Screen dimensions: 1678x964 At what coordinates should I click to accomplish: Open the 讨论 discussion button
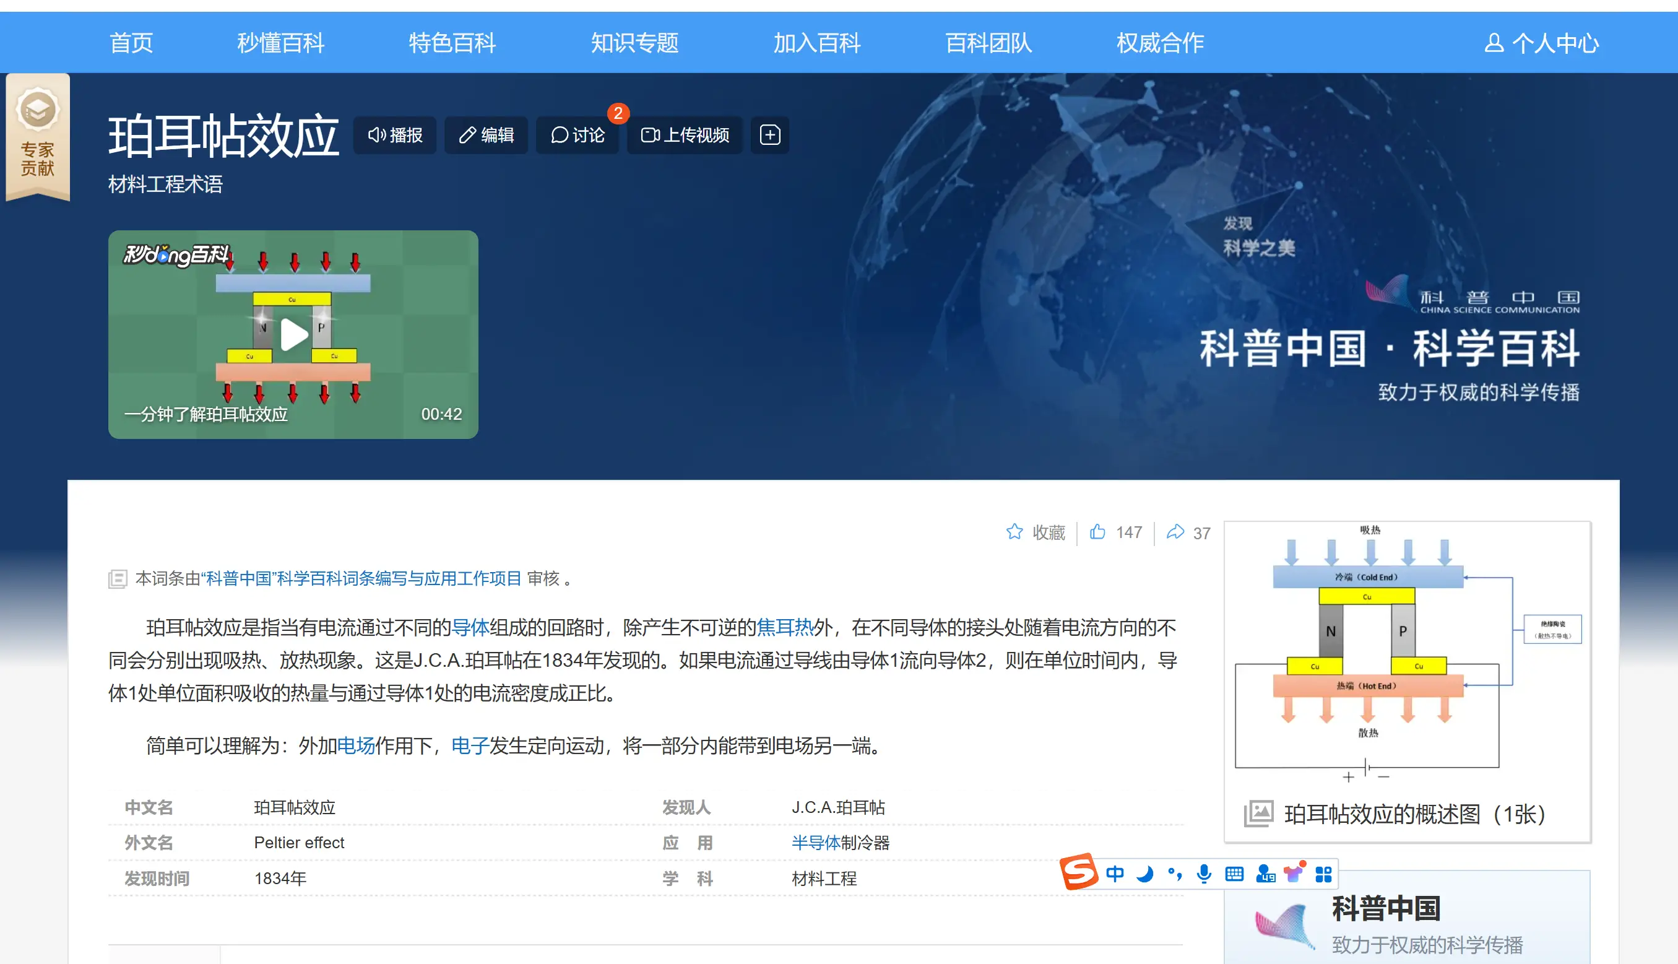click(577, 135)
